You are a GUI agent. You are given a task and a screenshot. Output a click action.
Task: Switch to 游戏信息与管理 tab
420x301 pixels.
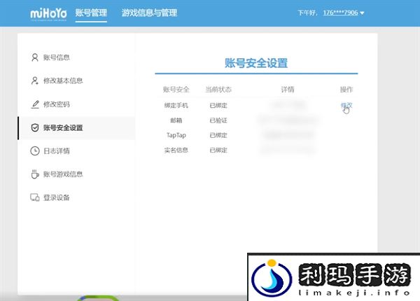click(149, 13)
